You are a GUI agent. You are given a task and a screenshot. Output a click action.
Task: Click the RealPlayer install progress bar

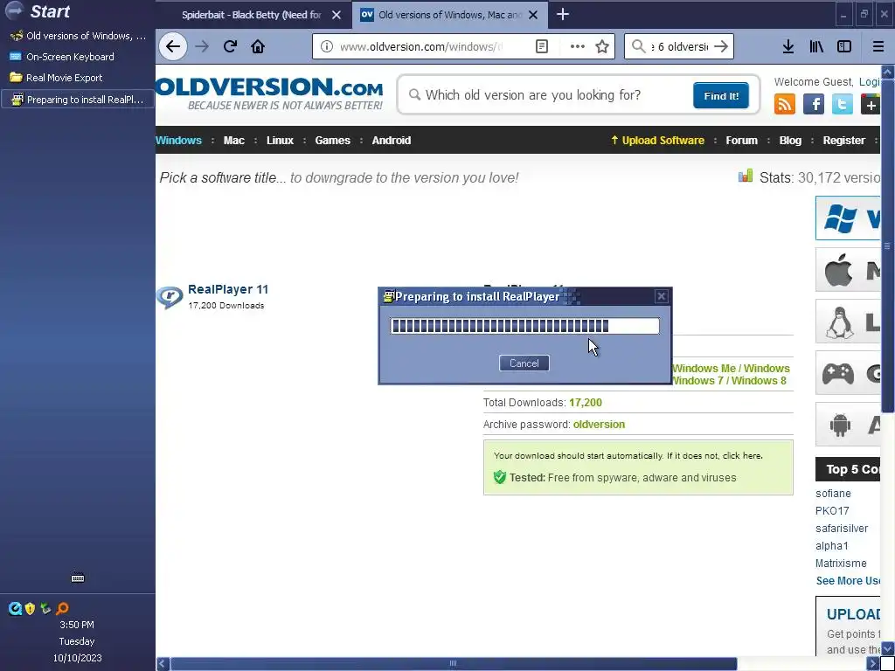tap(524, 326)
